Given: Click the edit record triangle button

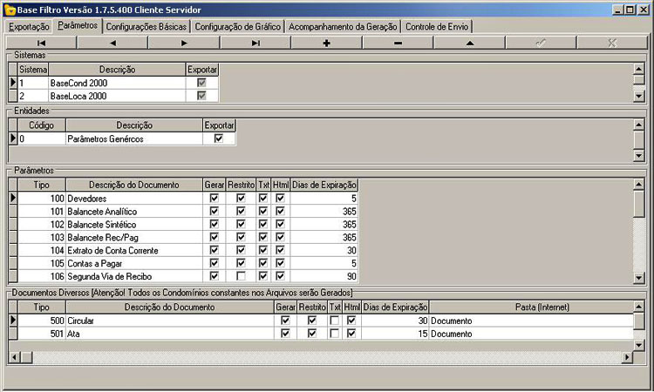Looking at the screenshot, I should 469,42.
